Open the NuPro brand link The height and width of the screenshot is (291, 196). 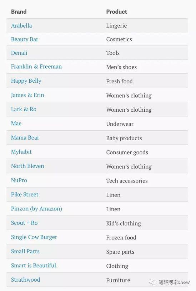point(19,180)
